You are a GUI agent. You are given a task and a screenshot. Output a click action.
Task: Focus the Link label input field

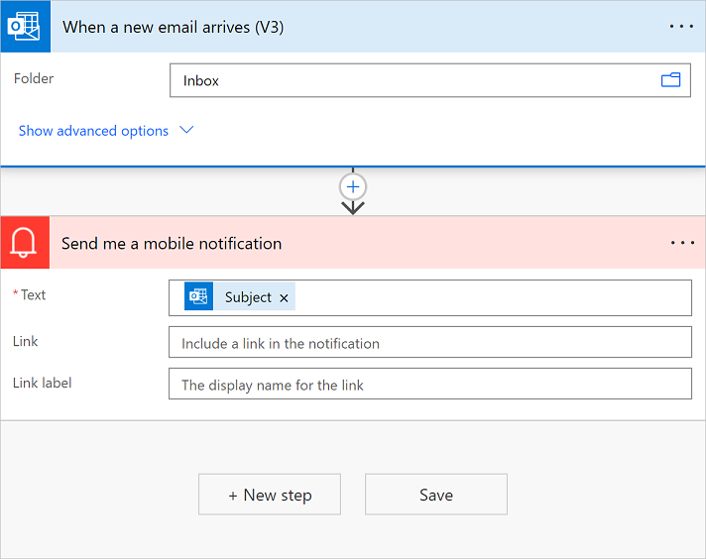tap(429, 385)
